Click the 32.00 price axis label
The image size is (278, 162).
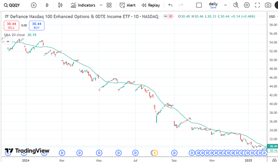click(273, 139)
